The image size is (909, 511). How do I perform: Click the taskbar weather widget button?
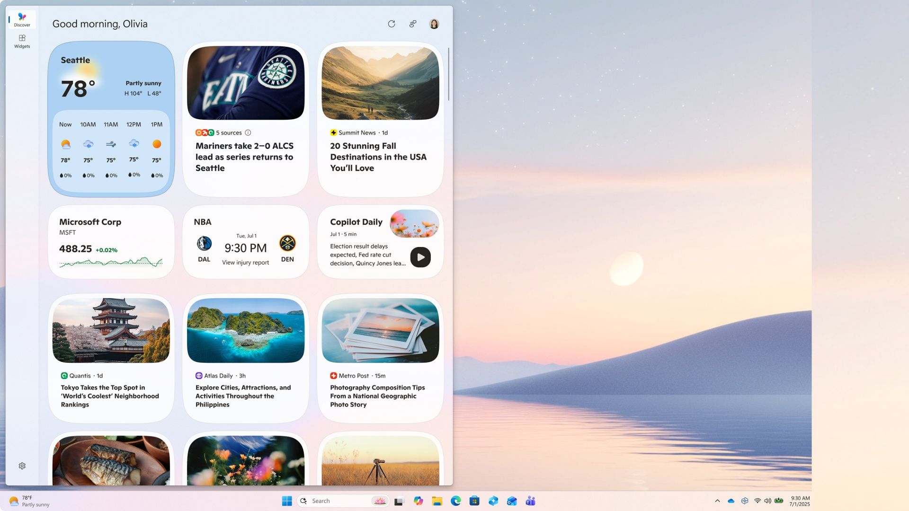(29, 501)
